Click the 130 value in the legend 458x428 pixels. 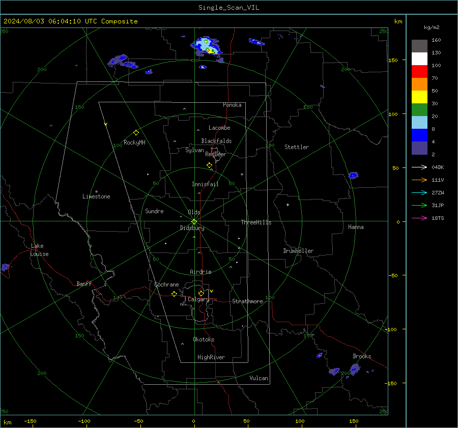[x=436, y=52]
